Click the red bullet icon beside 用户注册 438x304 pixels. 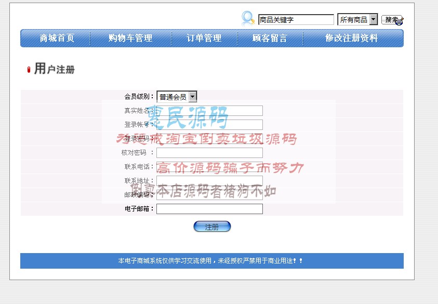pyautogui.click(x=29, y=69)
